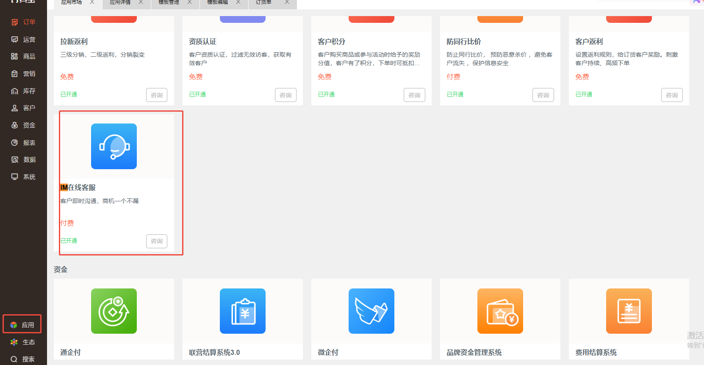Open 报表 in the sidebar
The height and width of the screenshot is (365, 704).
[23, 143]
